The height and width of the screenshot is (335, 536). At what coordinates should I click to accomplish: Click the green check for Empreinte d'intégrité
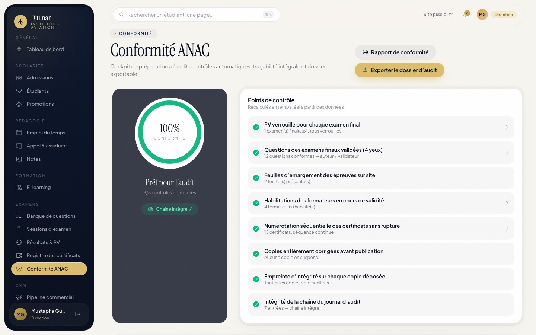(x=256, y=279)
